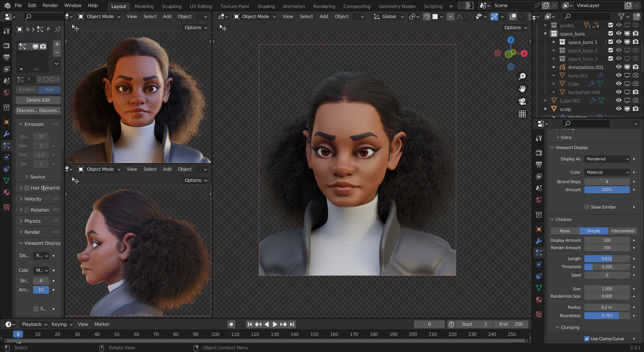Click the hand pan view gizmo
The height and width of the screenshot is (352, 644).
pyautogui.click(x=522, y=89)
